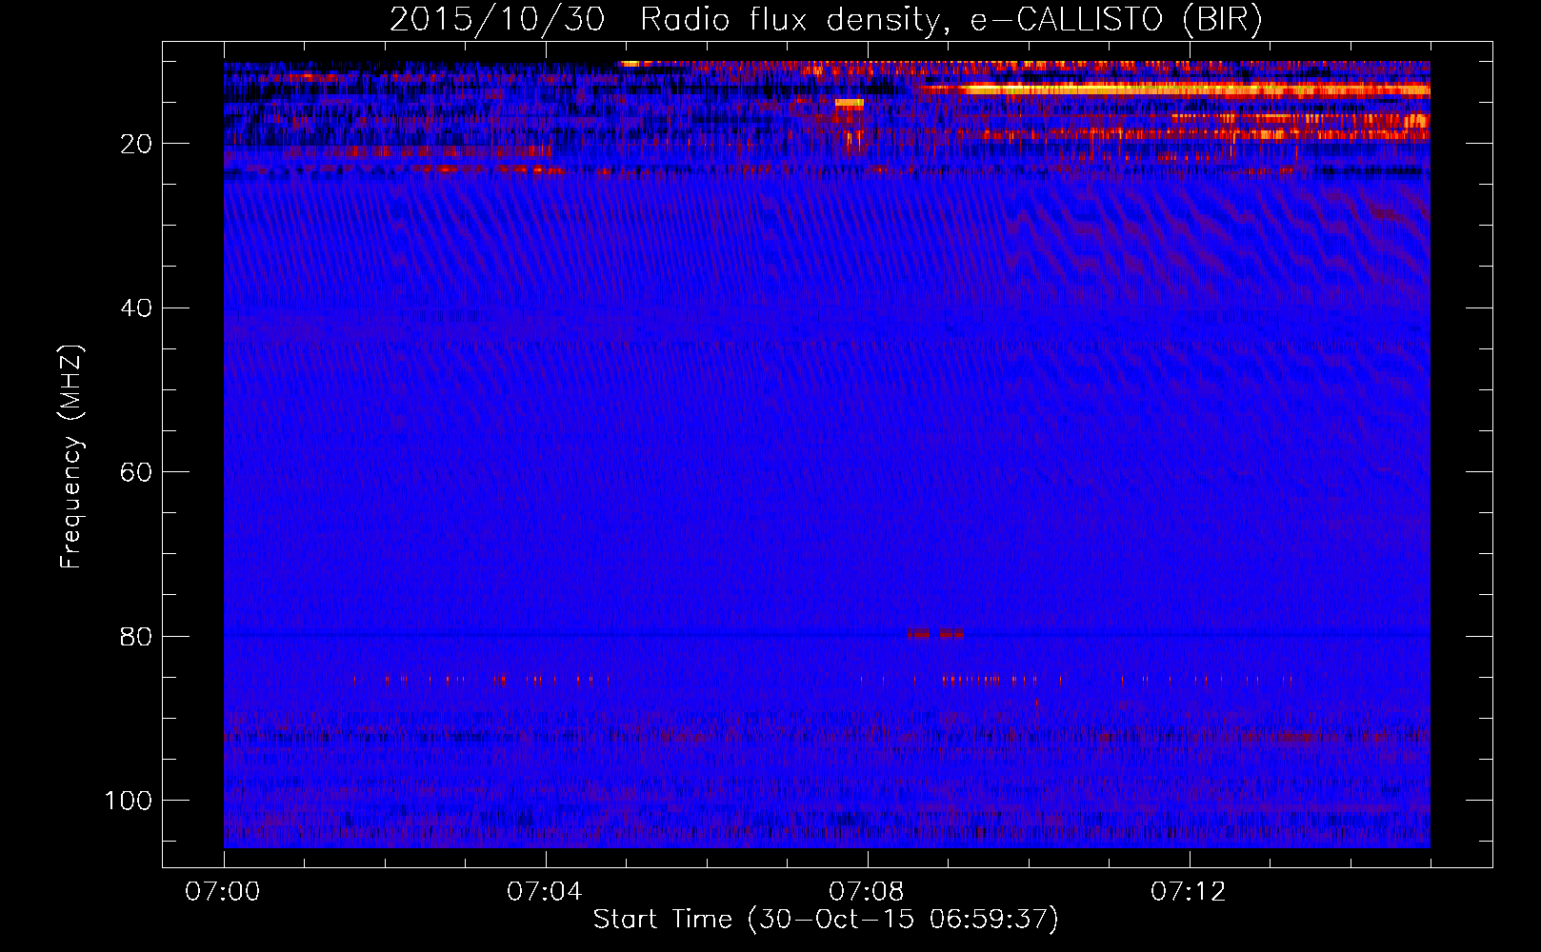Viewport: 1541px width, 952px height.
Task: Click the plot title "2015/10/30 Radio flux density, e-CALLISTO (BIR)"
Action: coord(826,19)
